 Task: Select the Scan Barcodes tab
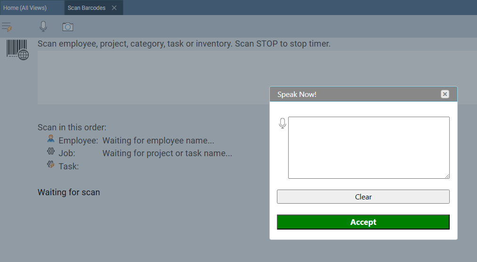(x=86, y=8)
